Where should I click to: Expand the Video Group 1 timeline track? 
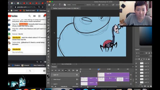(52, 79)
